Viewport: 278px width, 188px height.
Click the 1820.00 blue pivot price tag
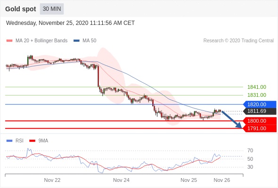tap(260, 104)
